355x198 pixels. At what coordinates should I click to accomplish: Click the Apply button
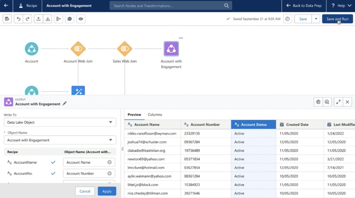click(107, 191)
